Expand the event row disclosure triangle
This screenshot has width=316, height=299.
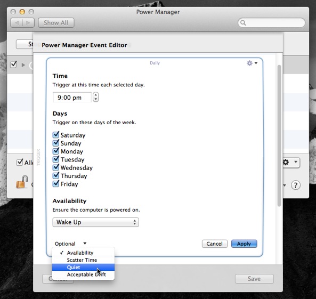tap(23, 65)
